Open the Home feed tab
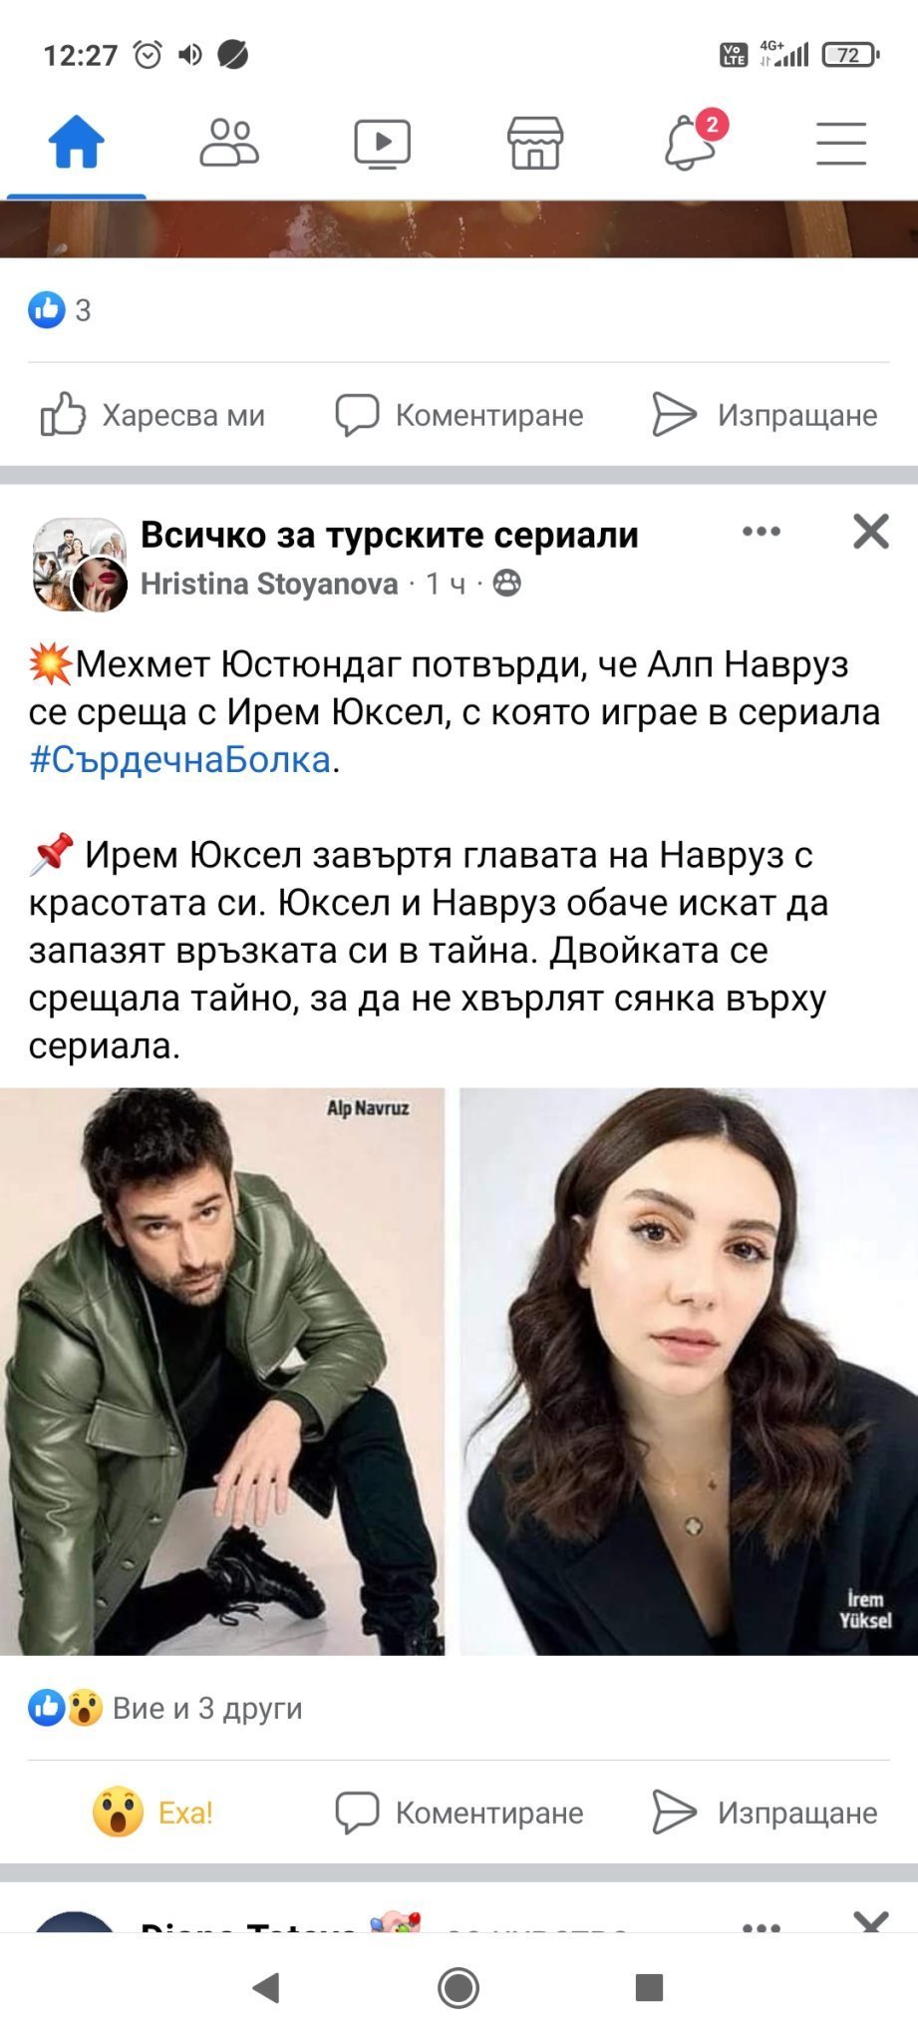The width and height of the screenshot is (918, 2043). click(x=77, y=142)
